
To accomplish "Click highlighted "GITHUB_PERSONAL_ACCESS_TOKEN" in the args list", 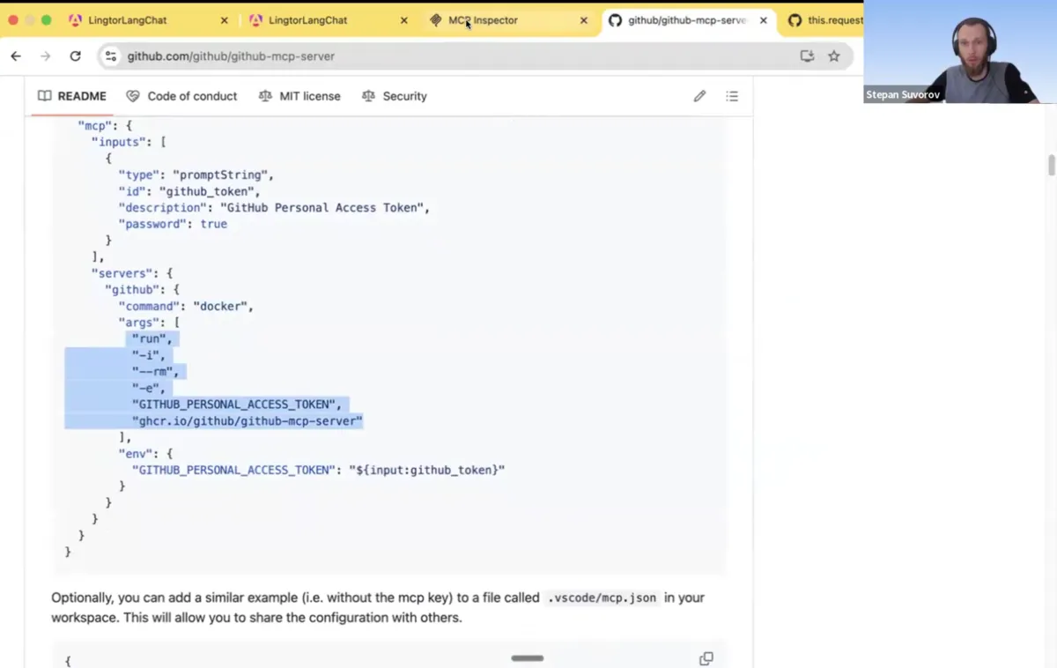I will pos(234,405).
